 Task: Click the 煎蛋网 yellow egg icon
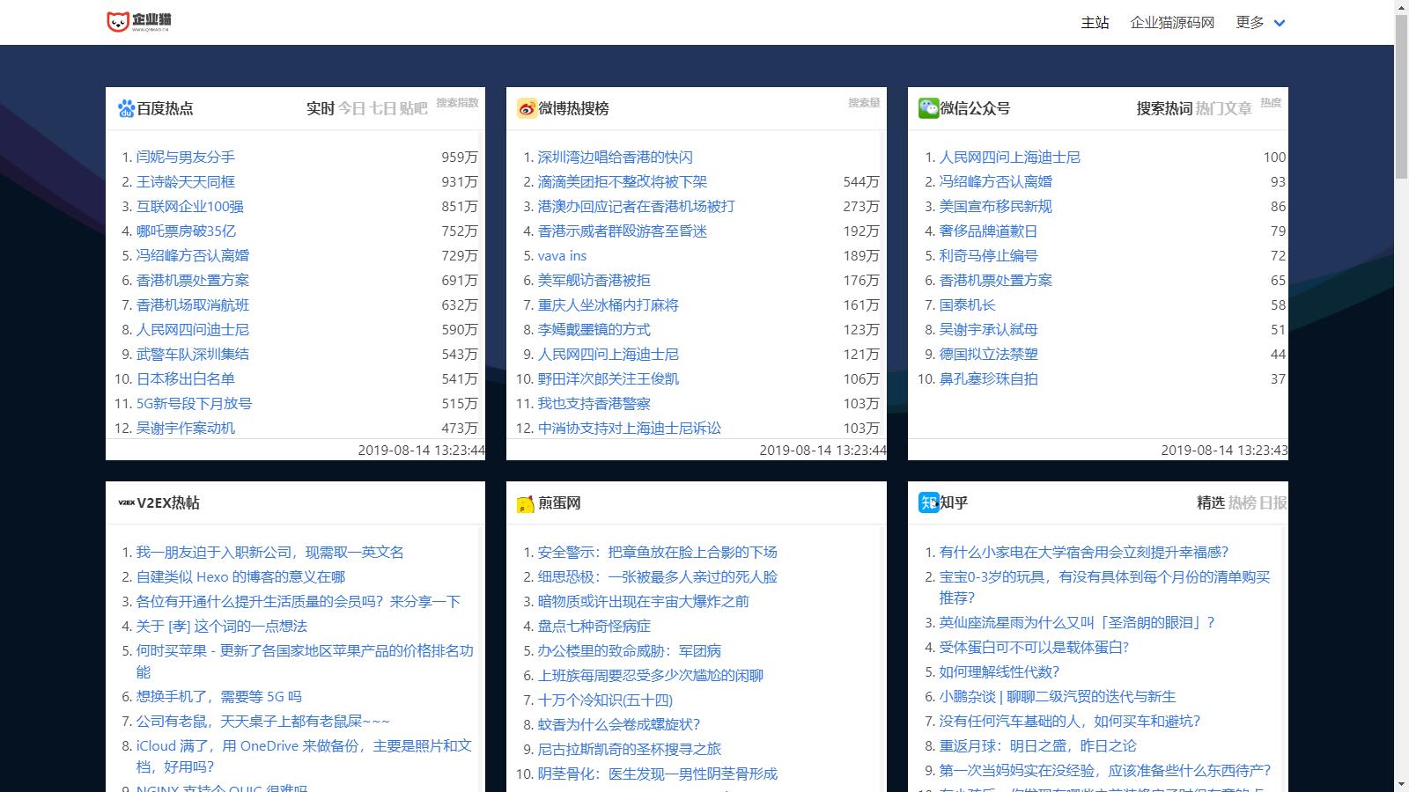point(526,503)
